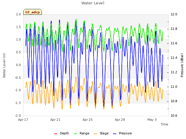
Task: Click the Apr 25 date tick label
Action: pyautogui.click(x=87, y=120)
